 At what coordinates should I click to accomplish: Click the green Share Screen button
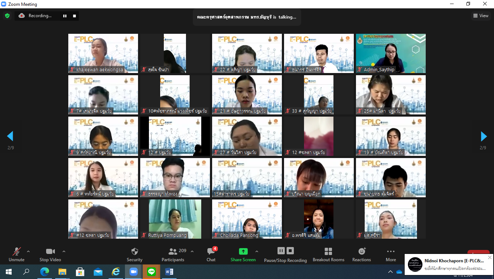coord(243,255)
